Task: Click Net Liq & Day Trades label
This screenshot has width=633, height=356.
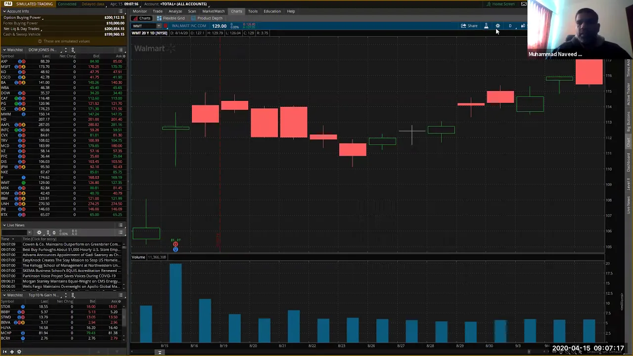Action: pyautogui.click(x=21, y=29)
